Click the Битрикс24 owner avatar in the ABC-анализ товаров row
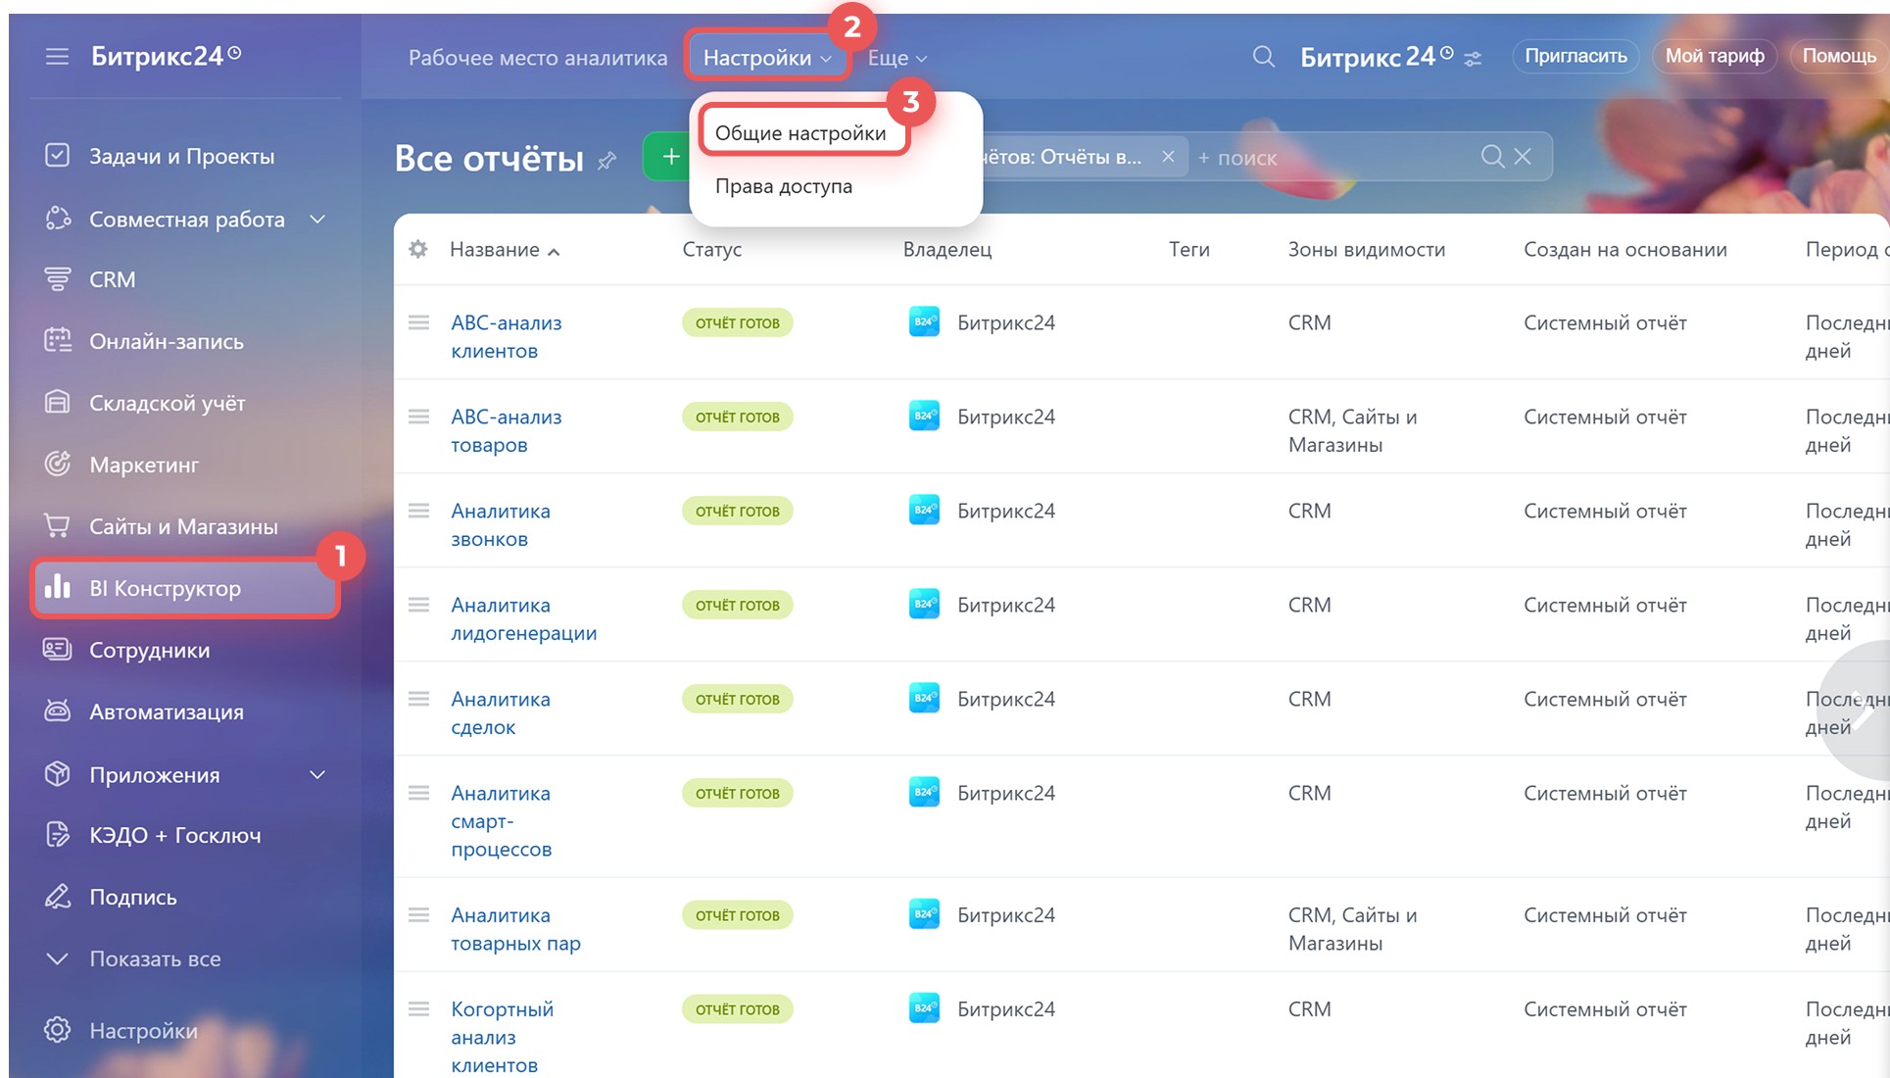Viewport: 1890px width, 1078px height. pos(924,416)
